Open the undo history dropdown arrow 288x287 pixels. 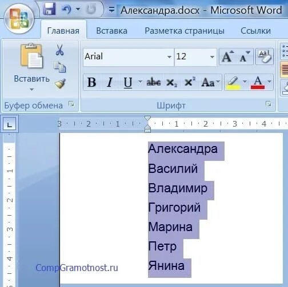click(x=78, y=9)
